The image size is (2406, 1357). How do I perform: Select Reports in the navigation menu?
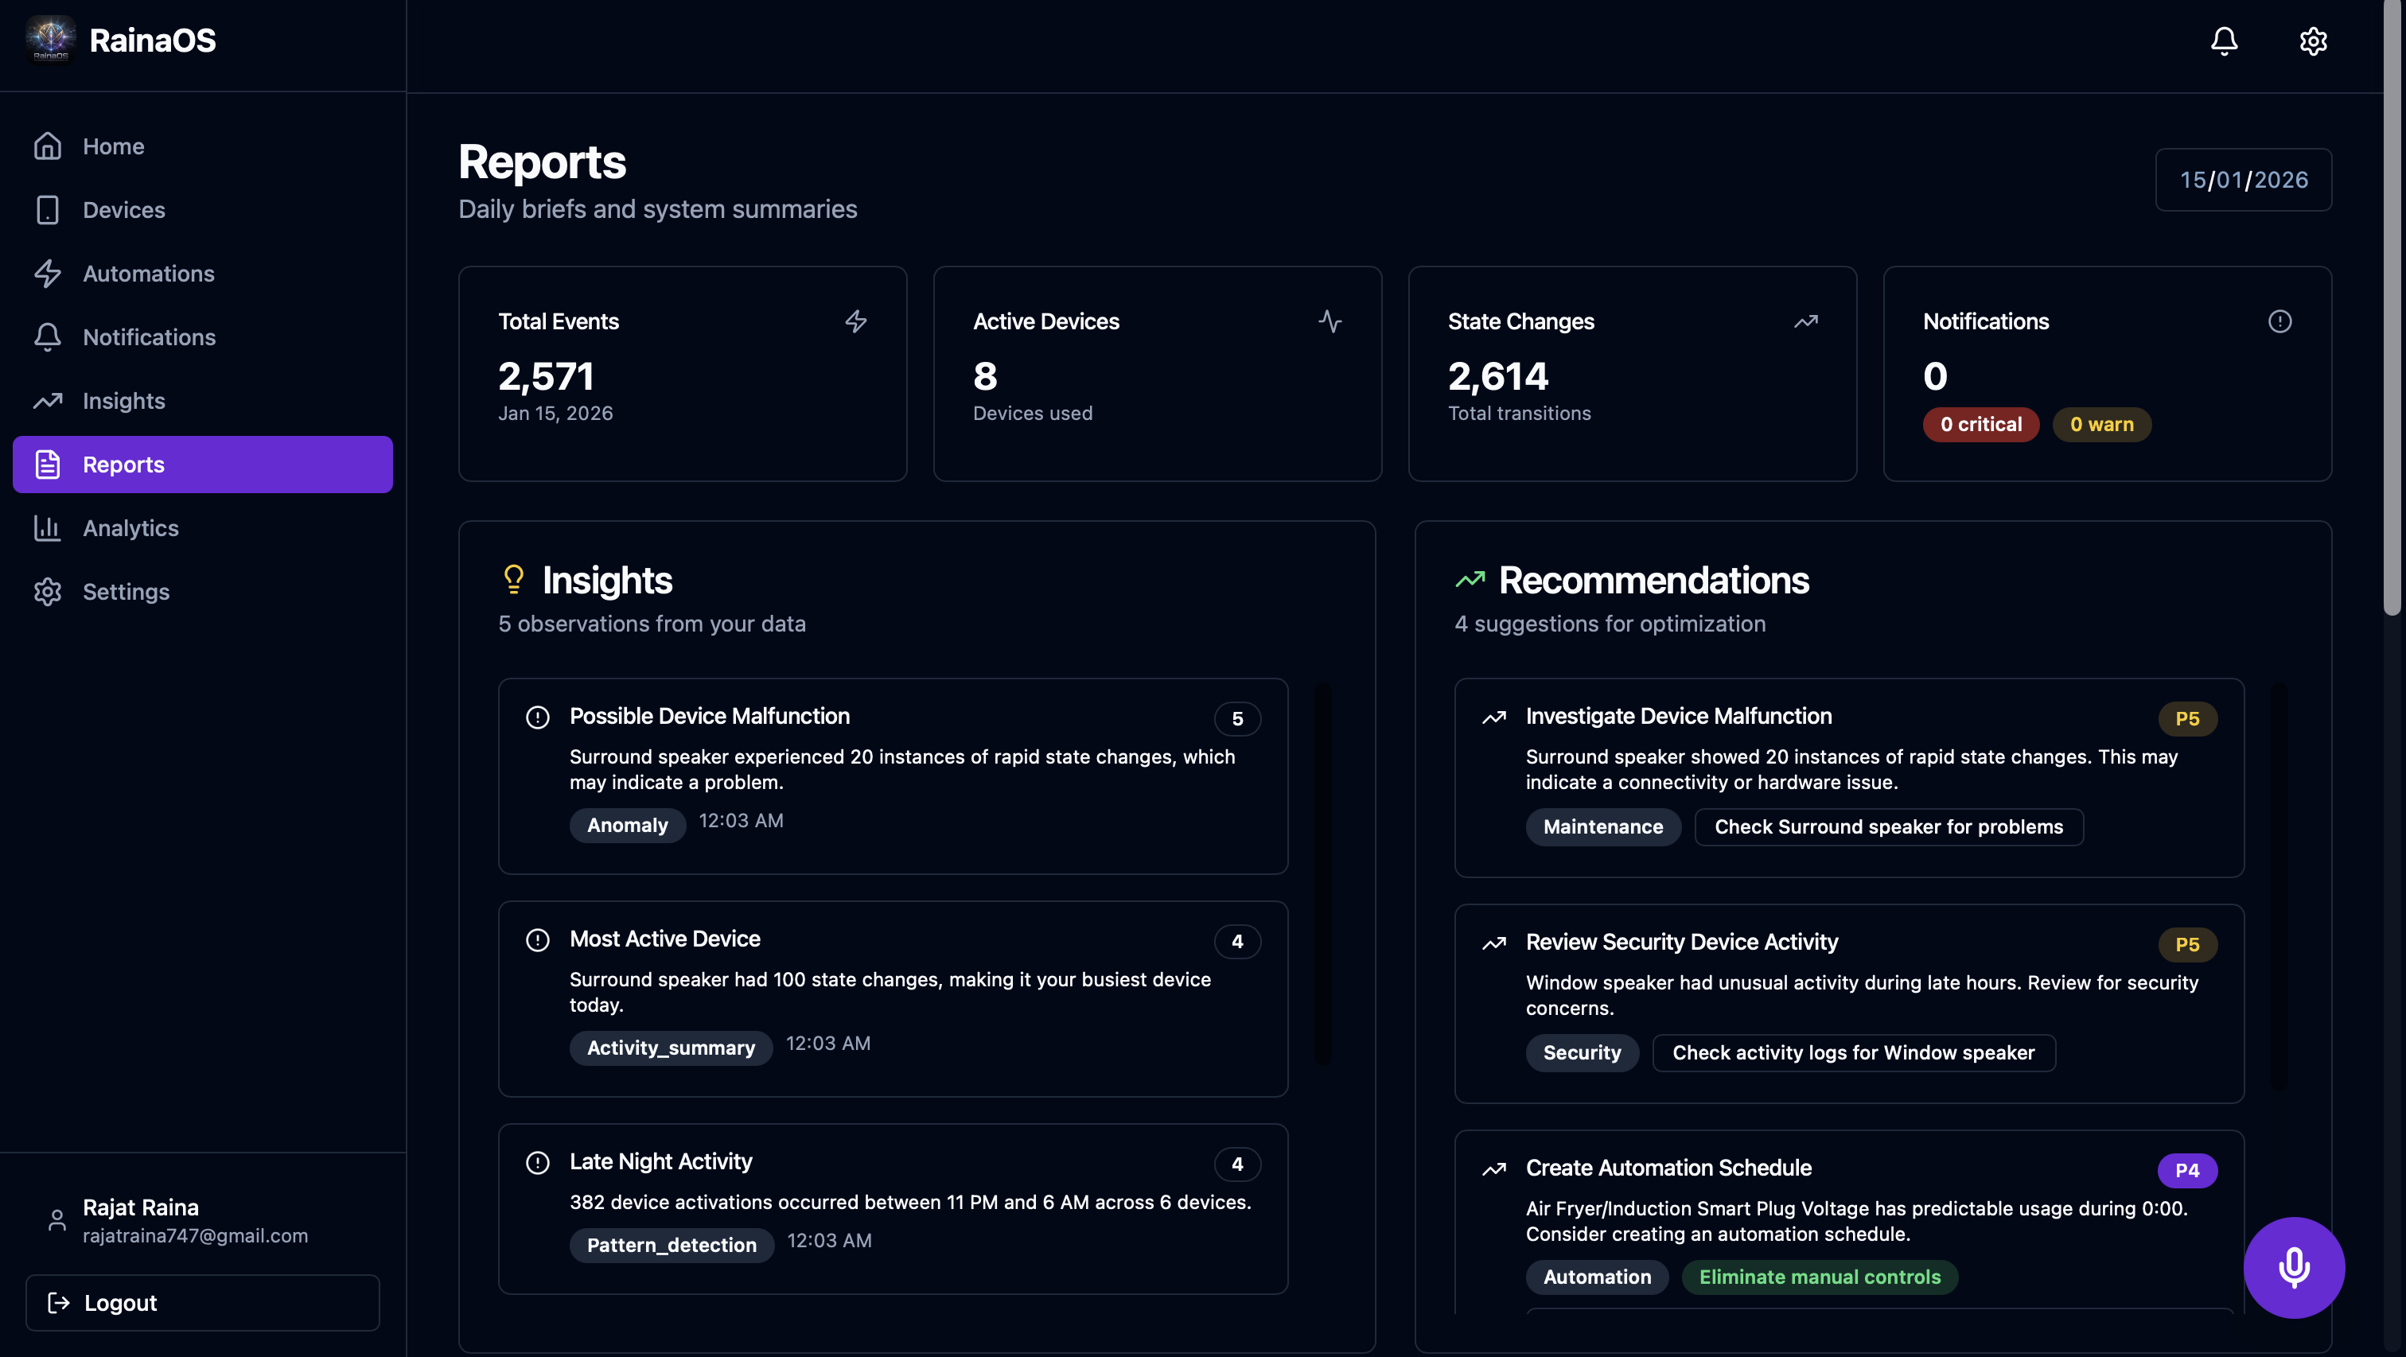(123, 465)
